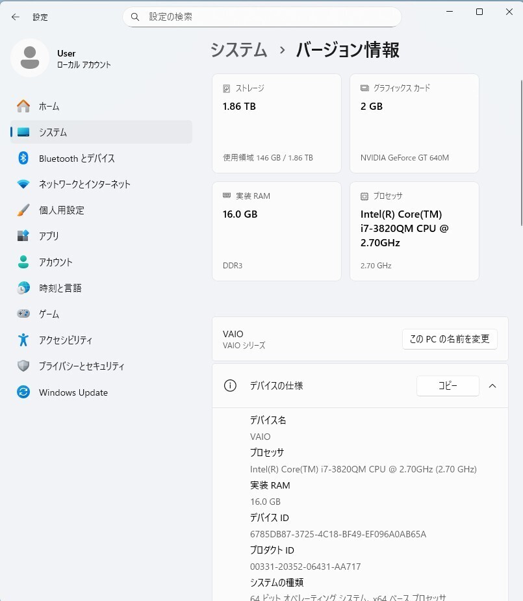The width and height of the screenshot is (523, 601).
Task: Click the Home house icon
Action: [x=23, y=106]
